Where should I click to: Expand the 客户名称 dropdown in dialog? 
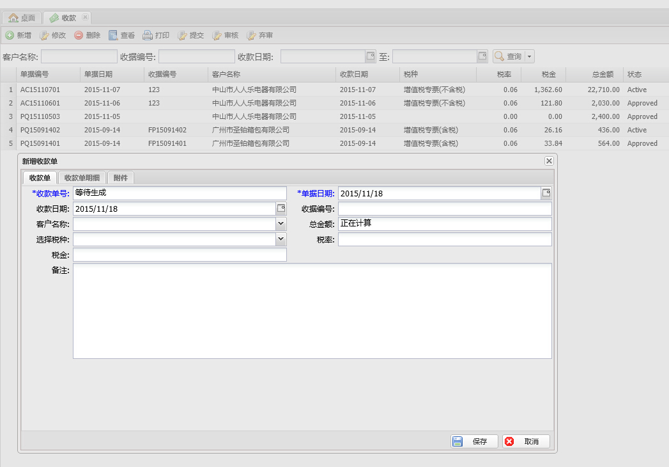[x=281, y=224]
